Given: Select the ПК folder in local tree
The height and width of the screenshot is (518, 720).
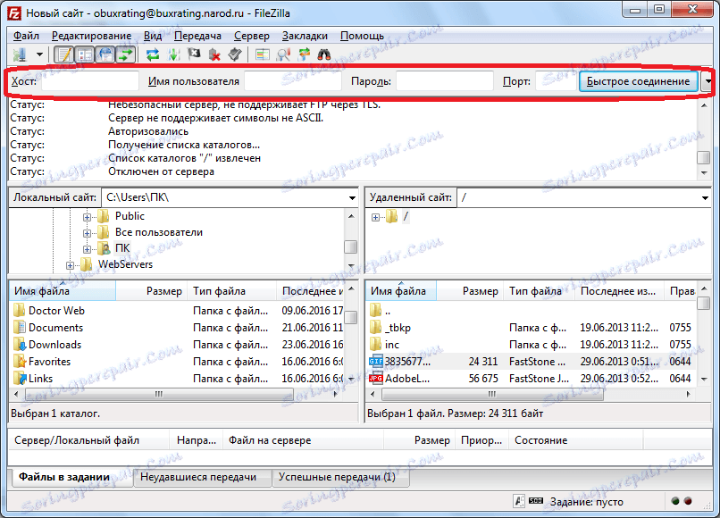Looking at the screenshot, I should click(x=122, y=248).
